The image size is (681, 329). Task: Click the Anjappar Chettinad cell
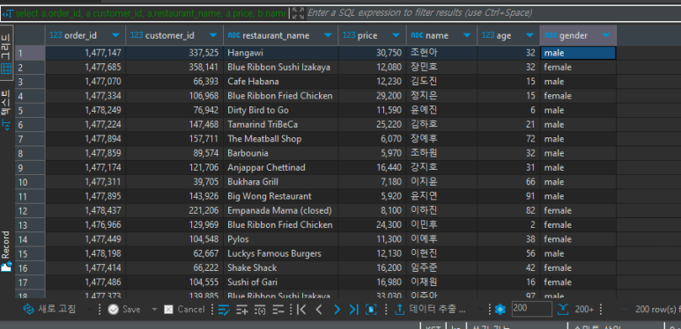tap(280, 167)
